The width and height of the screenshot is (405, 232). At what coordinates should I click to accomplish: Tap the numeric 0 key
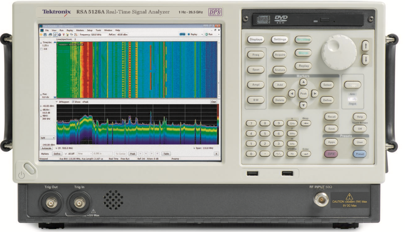[251, 154]
